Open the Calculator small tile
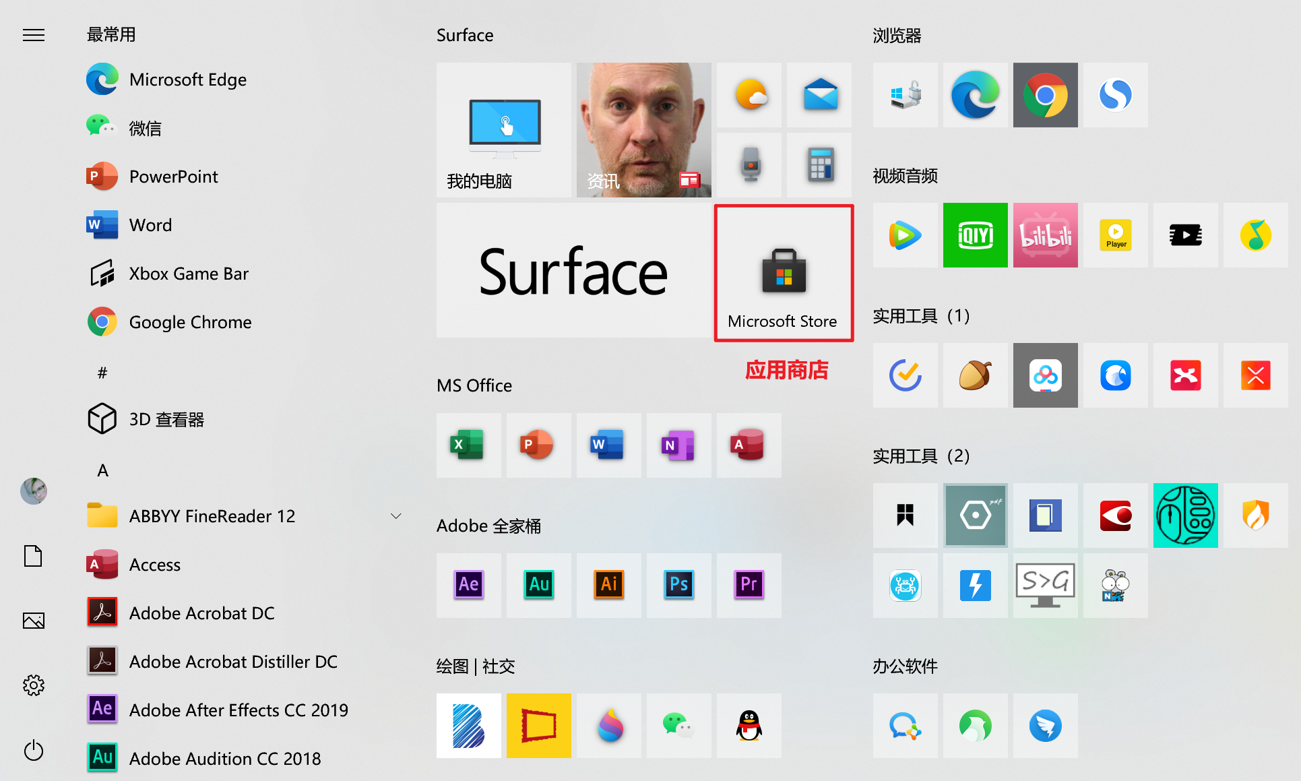The width and height of the screenshot is (1301, 781). click(819, 164)
